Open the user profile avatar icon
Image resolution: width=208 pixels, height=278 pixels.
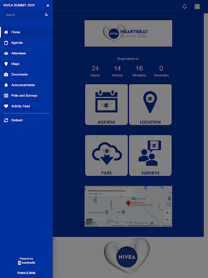click(x=197, y=7)
